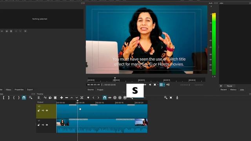Zoom the timeline to fit
This screenshot has width=251, height=141.
coord(171,98)
